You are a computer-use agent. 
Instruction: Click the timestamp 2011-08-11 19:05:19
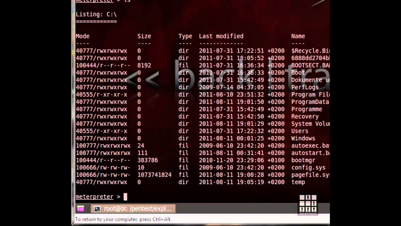(x=232, y=182)
